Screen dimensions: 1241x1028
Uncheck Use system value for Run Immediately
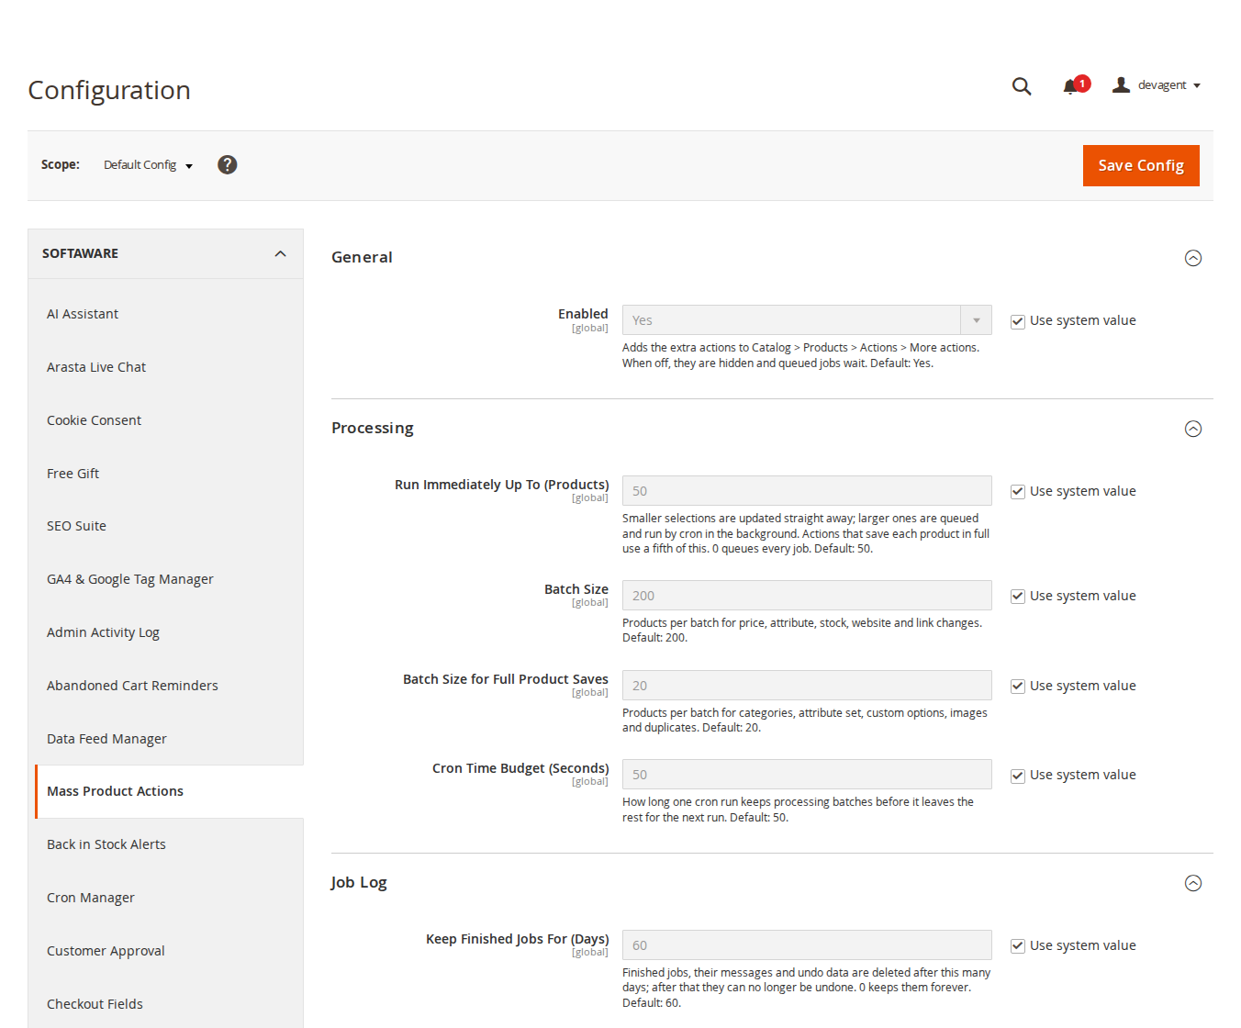point(1018,492)
